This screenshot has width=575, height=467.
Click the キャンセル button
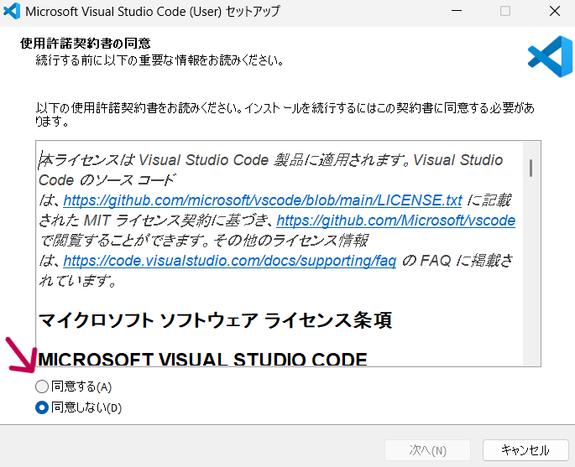tap(525, 450)
